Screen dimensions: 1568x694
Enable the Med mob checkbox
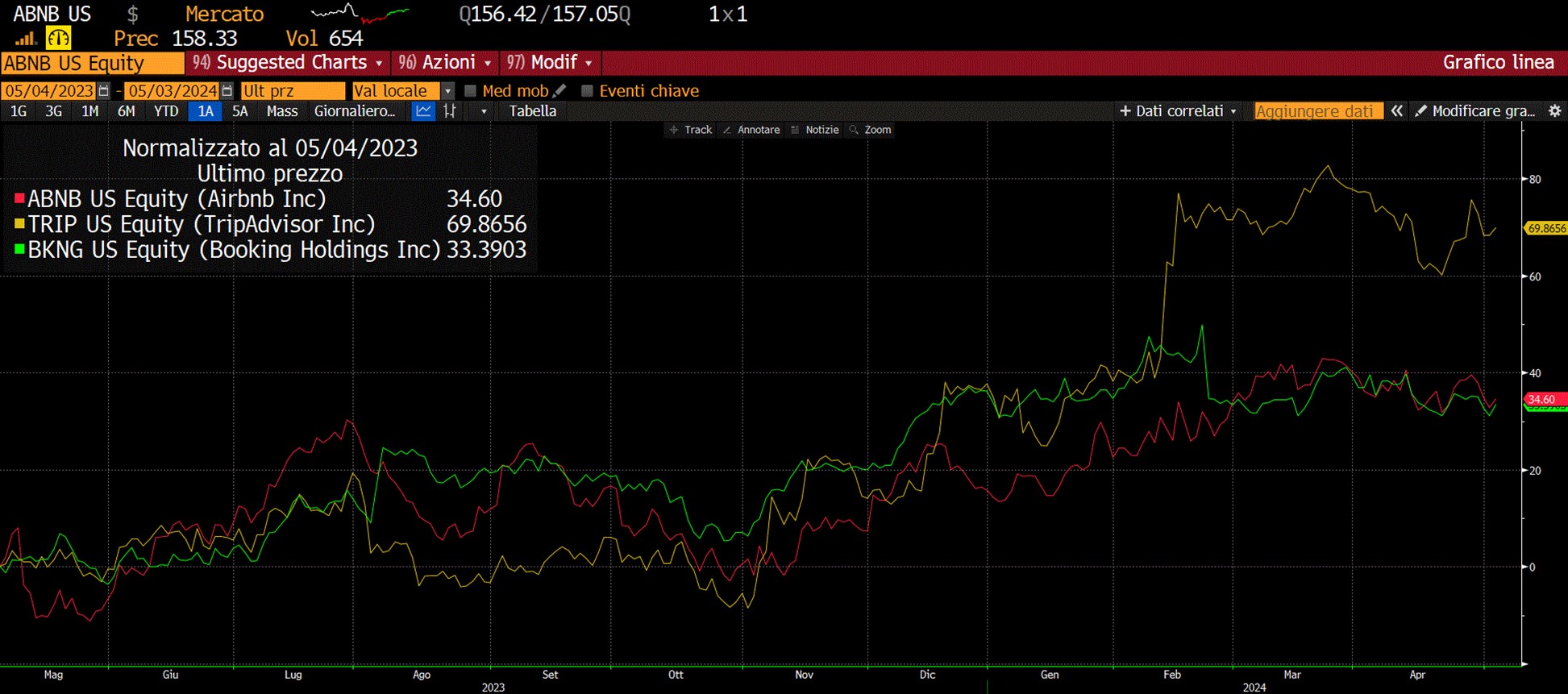(x=471, y=91)
